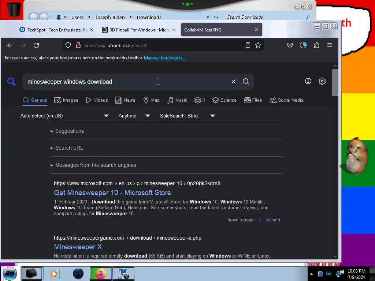The width and height of the screenshot is (375, 281).
Task: Open tracking protection shield icon
Action: (x=68, y=45)
